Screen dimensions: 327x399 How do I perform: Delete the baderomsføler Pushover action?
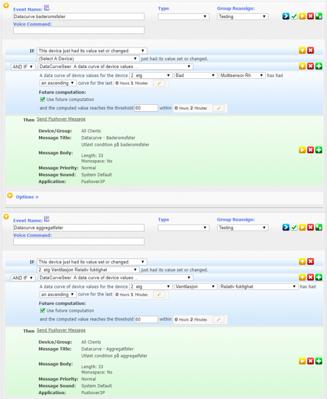pyautogui.click(x=311, y=150)
